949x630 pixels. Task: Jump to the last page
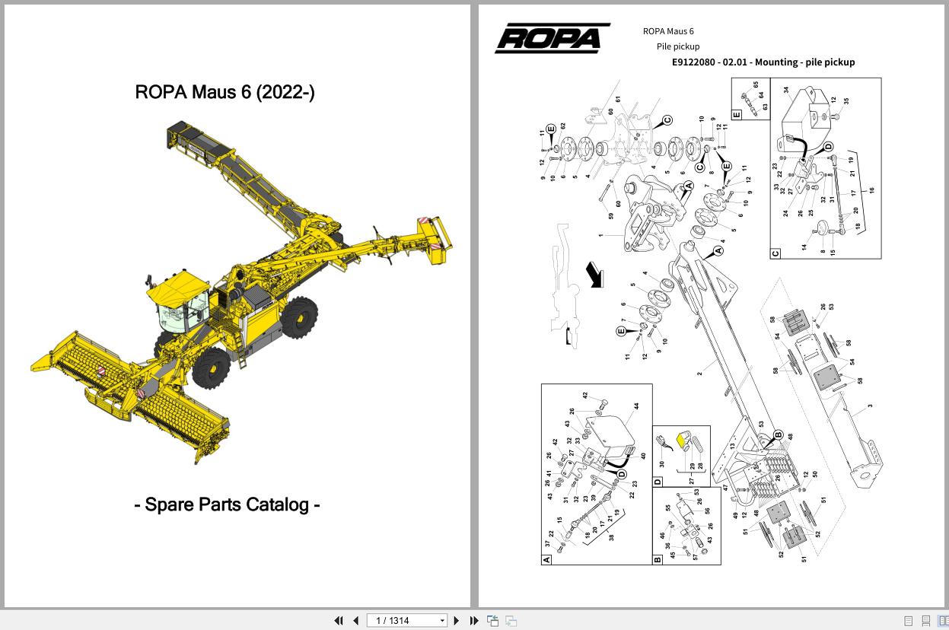click(474, 621)
